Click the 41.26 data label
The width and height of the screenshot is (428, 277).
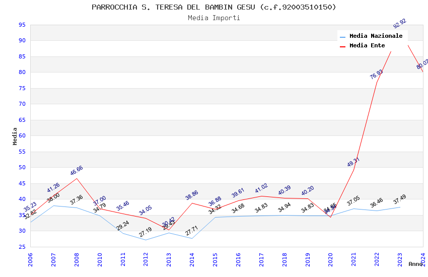click(53, 187)
